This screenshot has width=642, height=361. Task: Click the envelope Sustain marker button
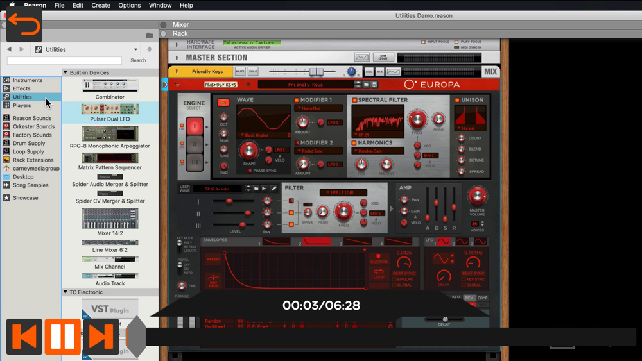[379, 259]
